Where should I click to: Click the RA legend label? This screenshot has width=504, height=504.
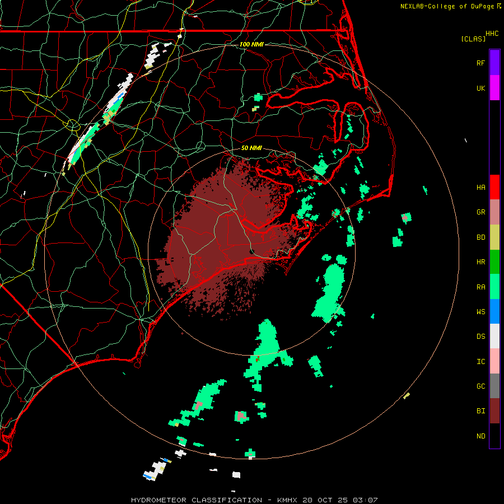[x=480, y=287]
